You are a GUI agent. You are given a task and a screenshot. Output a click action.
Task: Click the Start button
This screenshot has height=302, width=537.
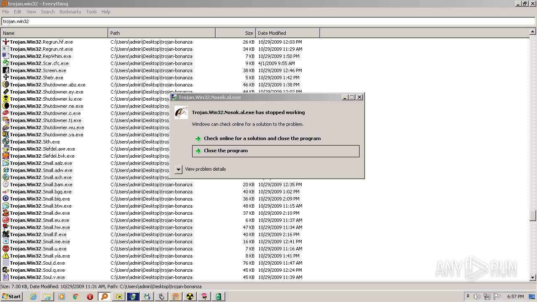pos(11,297)
